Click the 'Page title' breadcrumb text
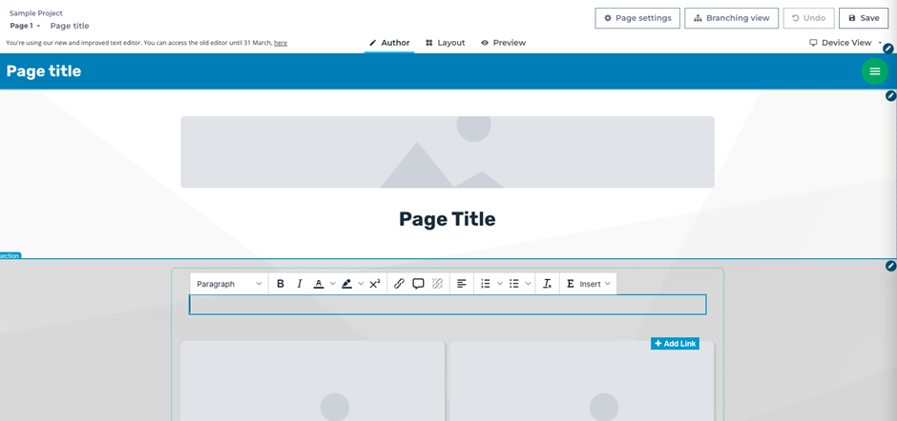The width and height of the screenshot is (897, 421). pos(70,26)
